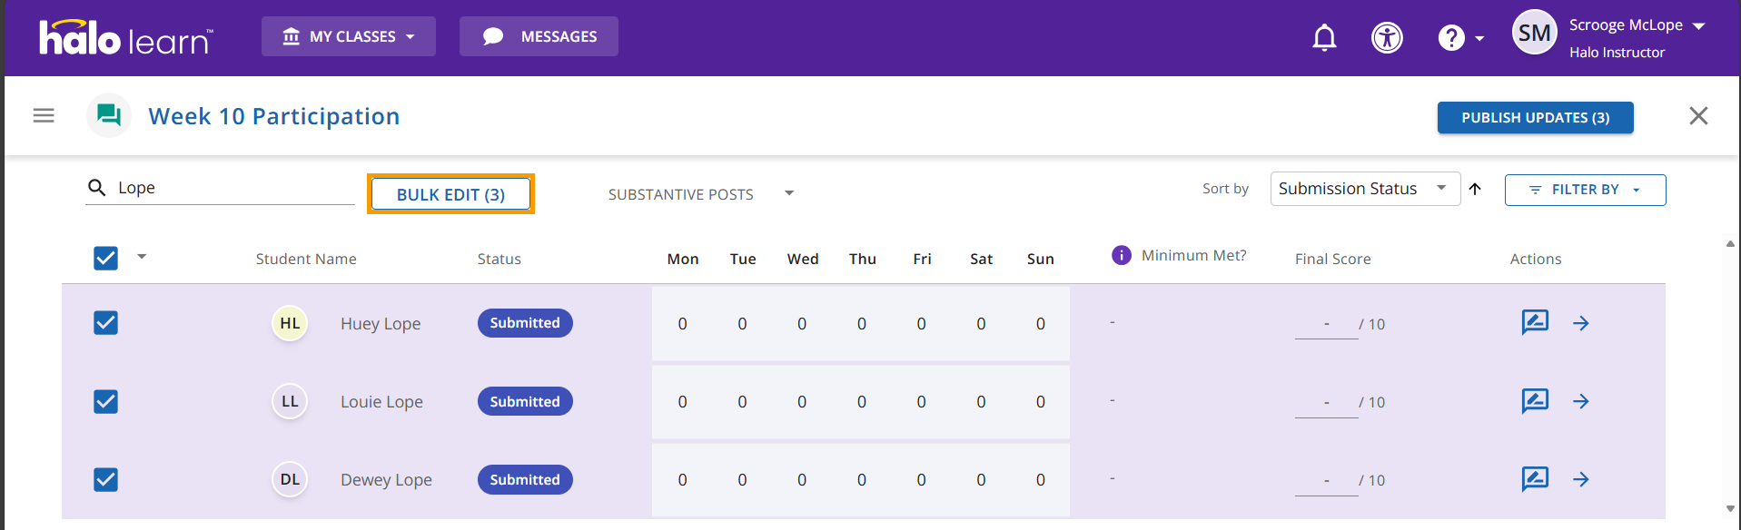Click Publish Updates (3) button
Screen dimensions: 1741x530
pyautogui.click(x=1535, y=118)
